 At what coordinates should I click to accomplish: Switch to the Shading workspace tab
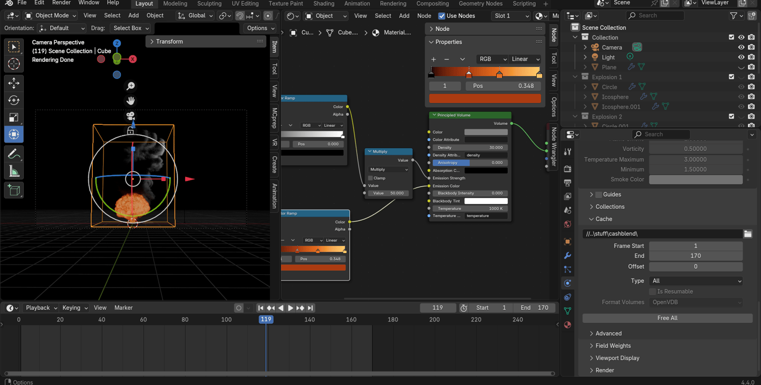pyautogui.click(x=323, y=4)
